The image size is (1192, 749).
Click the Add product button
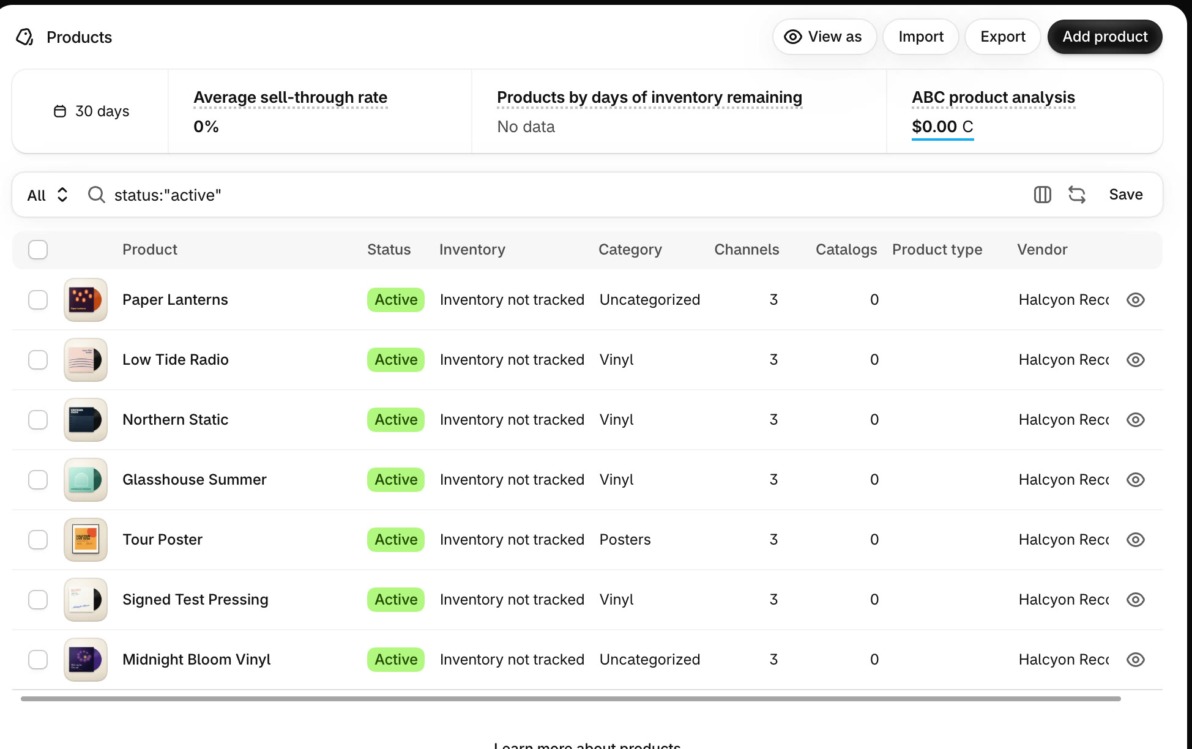pyautogui.click(x=1105, y=37)
